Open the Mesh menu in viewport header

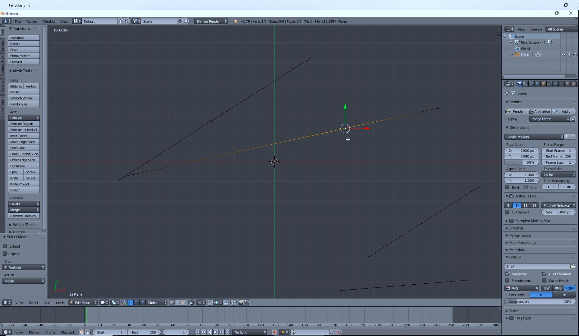coord(60,303)
